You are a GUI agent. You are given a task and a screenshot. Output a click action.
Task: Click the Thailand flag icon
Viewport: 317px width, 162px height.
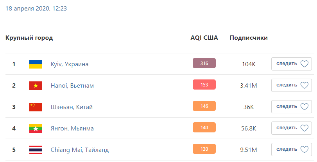[36, 150]
